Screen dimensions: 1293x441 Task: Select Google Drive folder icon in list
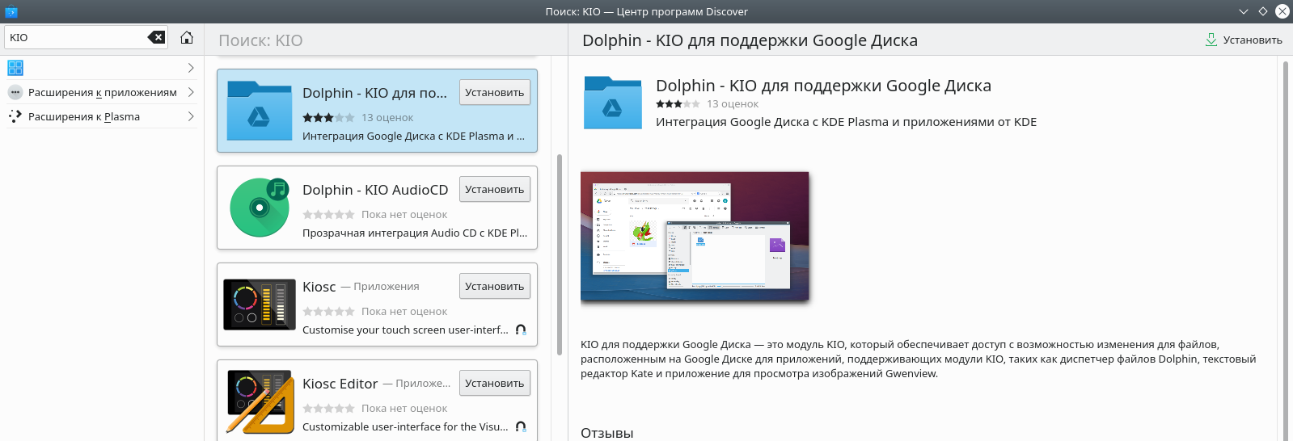pos(260,111)
